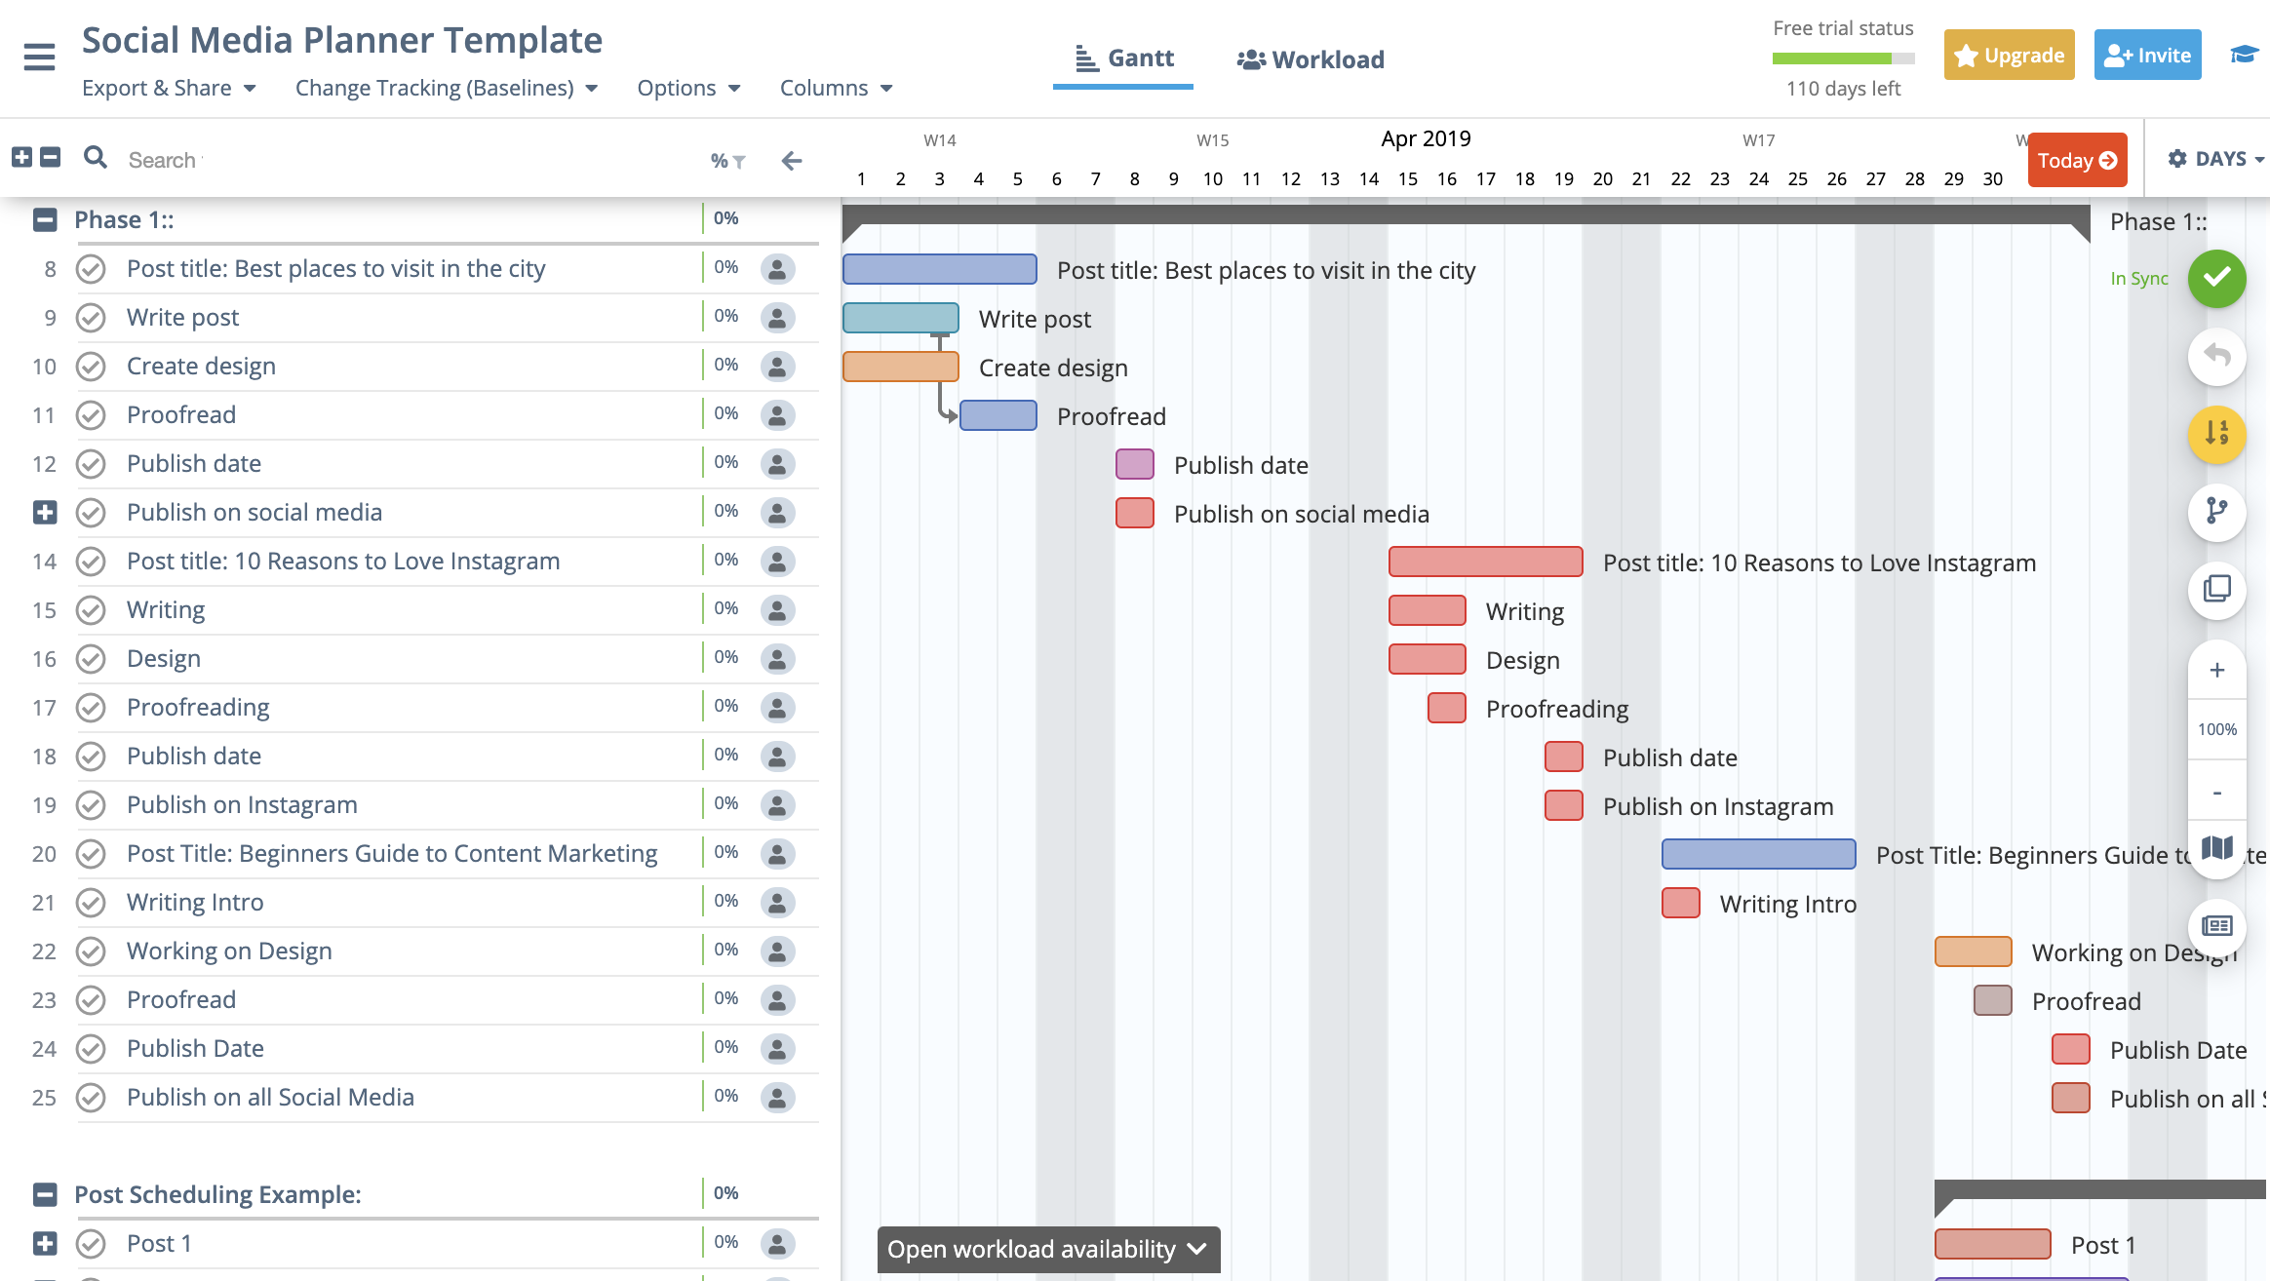2270x1281 pixels.
Task: Toggle completion for Writing Intro
Action: click(91, 903)
